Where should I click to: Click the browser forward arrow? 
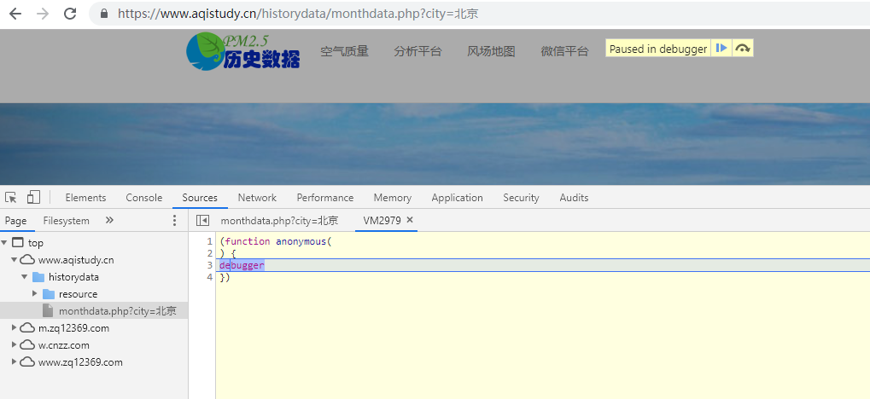[42, 14]
